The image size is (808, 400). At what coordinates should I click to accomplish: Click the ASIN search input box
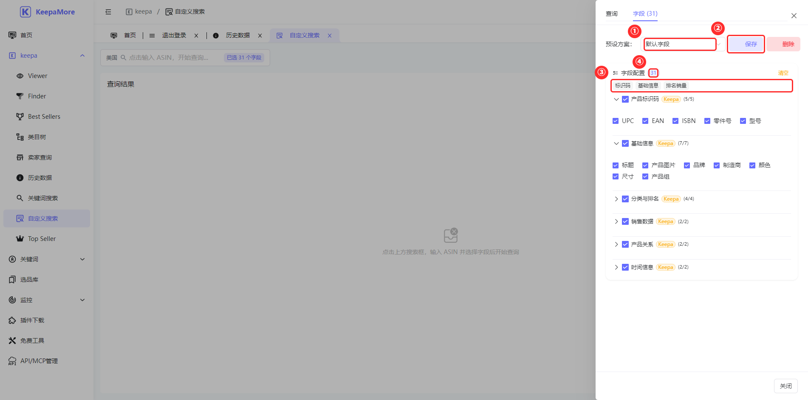coord(185,58)
